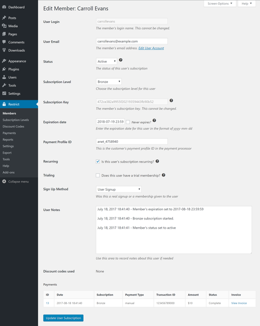Click the Bronze cell in payments table

[108, 303]
